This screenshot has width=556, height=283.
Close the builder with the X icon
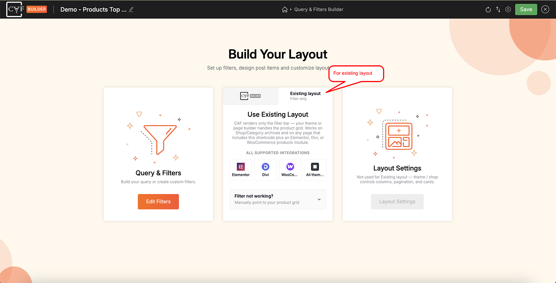point(546,10)
